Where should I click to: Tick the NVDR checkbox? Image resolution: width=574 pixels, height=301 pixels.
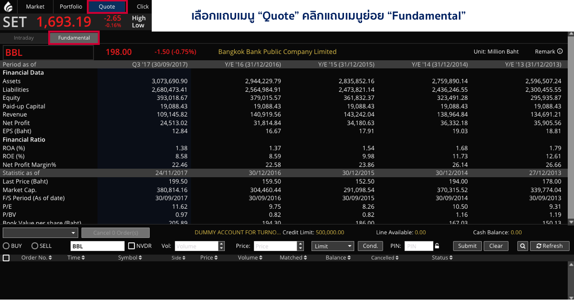(132, 246)
